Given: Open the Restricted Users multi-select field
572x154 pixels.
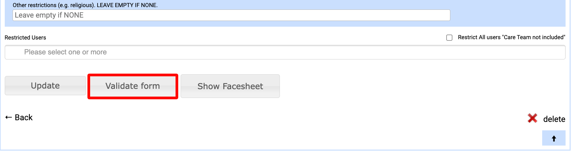Looking at the screenshot, I should 285,52.
